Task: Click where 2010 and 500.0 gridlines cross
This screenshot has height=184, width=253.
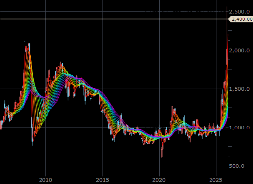Action: tap(45, 166)
